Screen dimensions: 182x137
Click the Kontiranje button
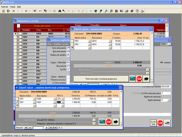coord(153,123)
